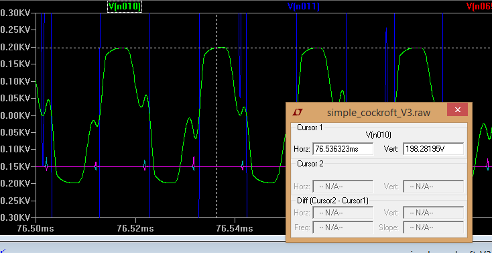
Task: Select the blue V(n011) trace label
Action: tap(304, 6)
